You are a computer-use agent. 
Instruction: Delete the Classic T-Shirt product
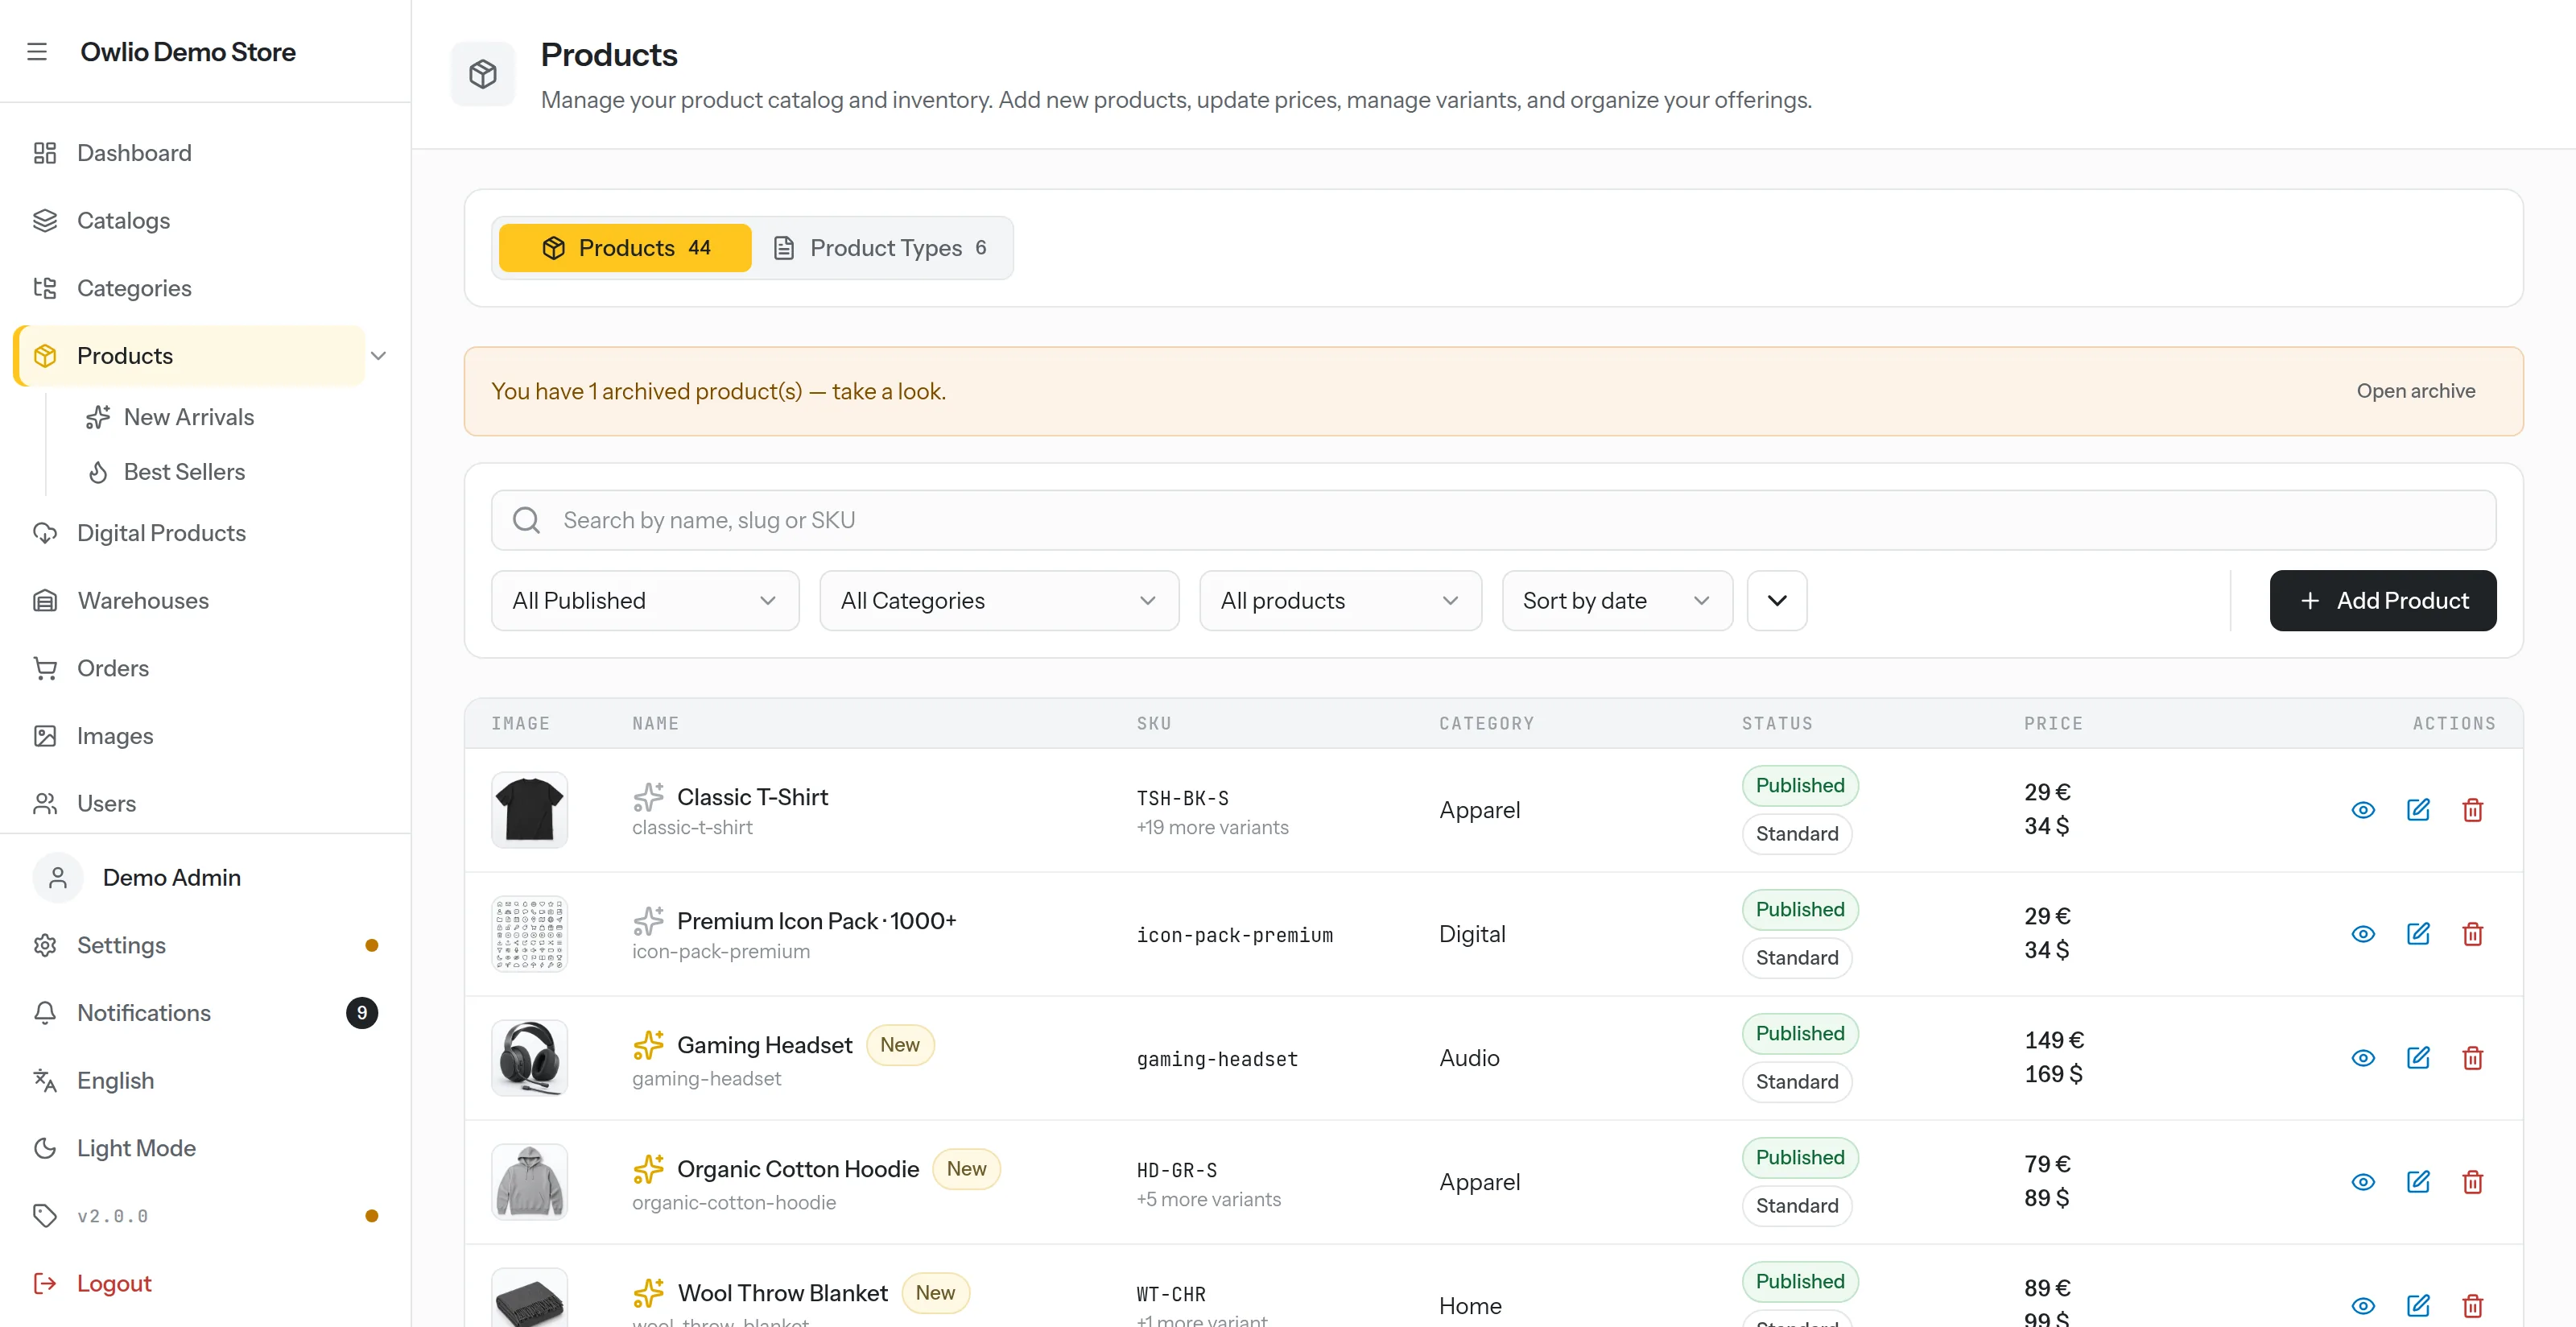click(x=2472, y=810)
